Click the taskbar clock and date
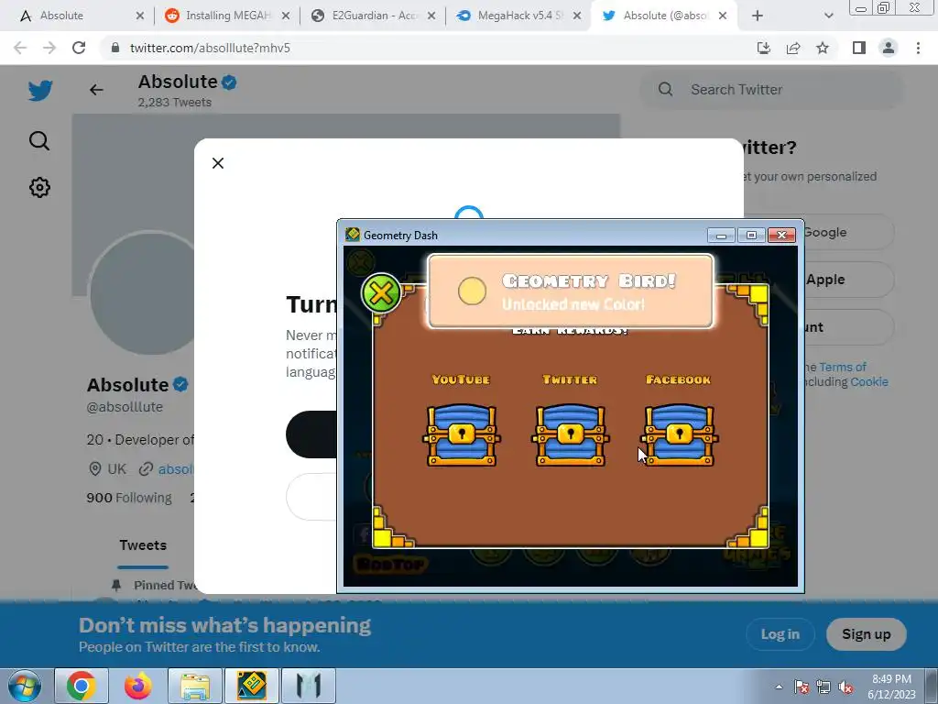Screen dimensions: 938x704 tap(891, 687)
